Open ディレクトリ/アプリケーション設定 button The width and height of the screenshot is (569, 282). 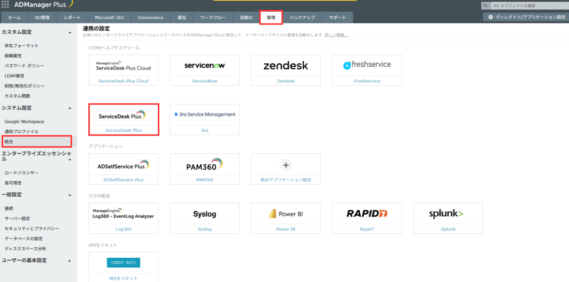click(x=527, y=17)
